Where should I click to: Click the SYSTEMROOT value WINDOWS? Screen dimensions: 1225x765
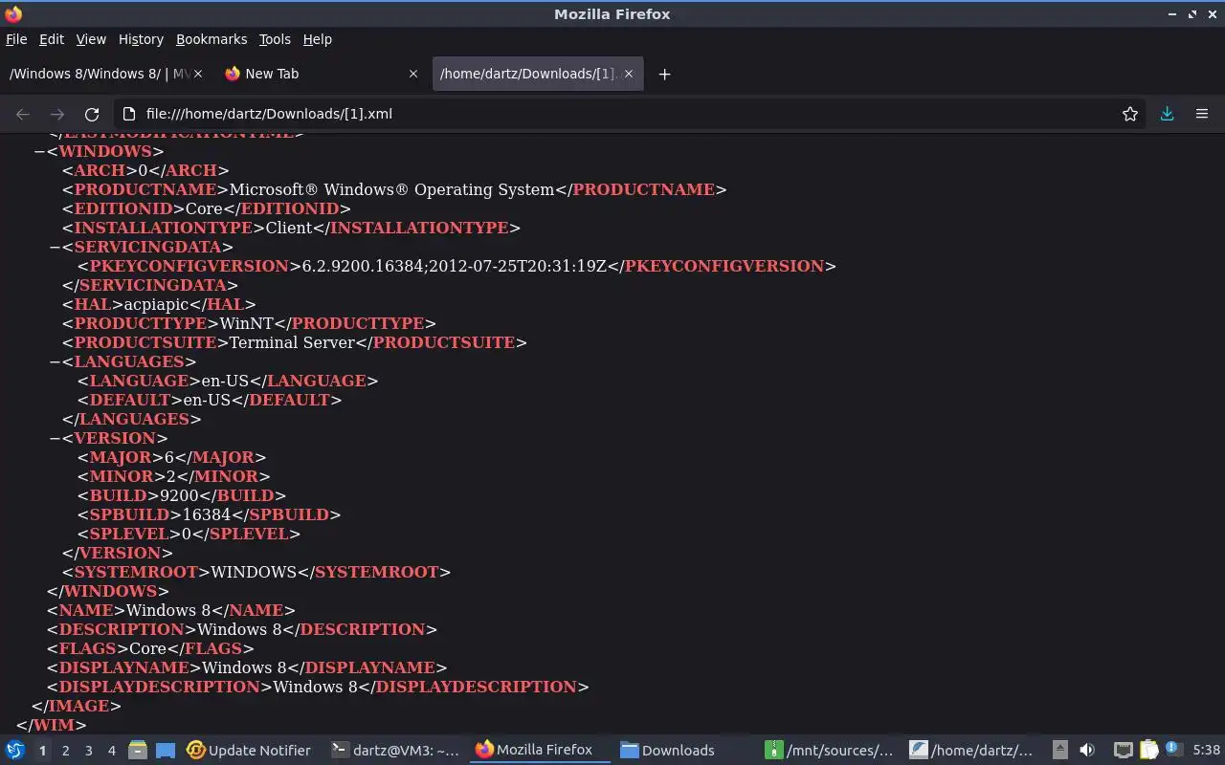click(x=254, y=572)
